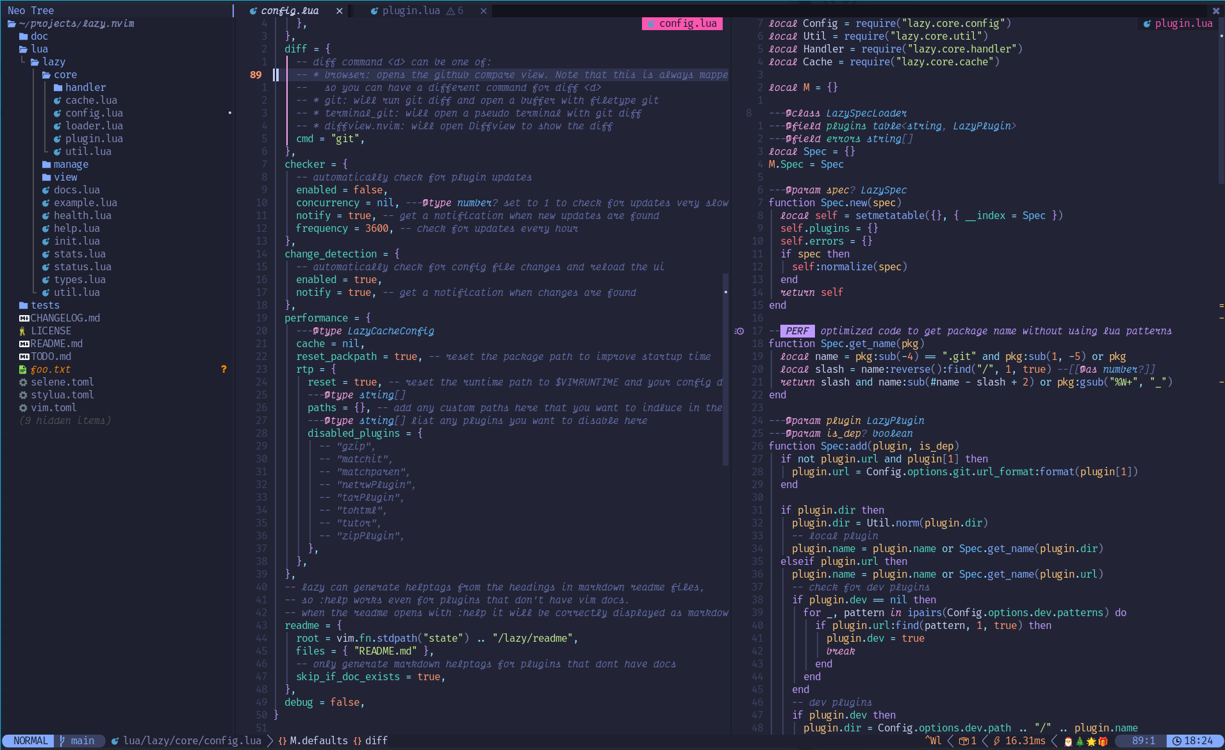The height and width of the screenshot is (750, 1225).
Task: Click the (9 hidden items) row
Action: coord(65,421)
